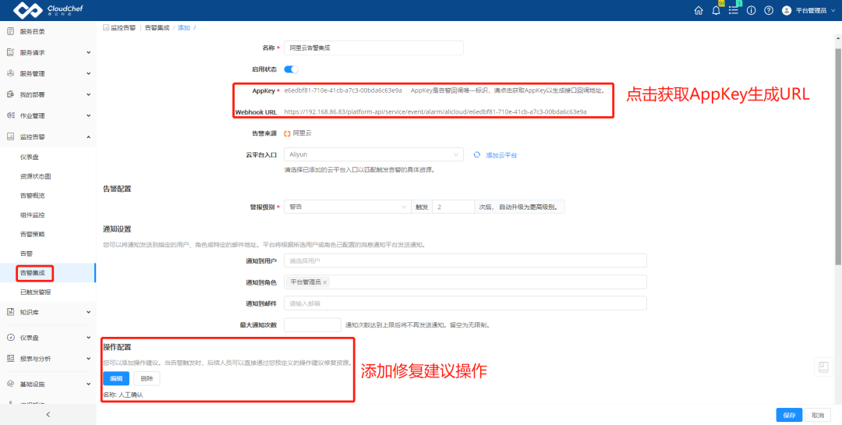Click the 最大通知次数 input
Viewport: 842px width, 425px height.
pos(313,324)
